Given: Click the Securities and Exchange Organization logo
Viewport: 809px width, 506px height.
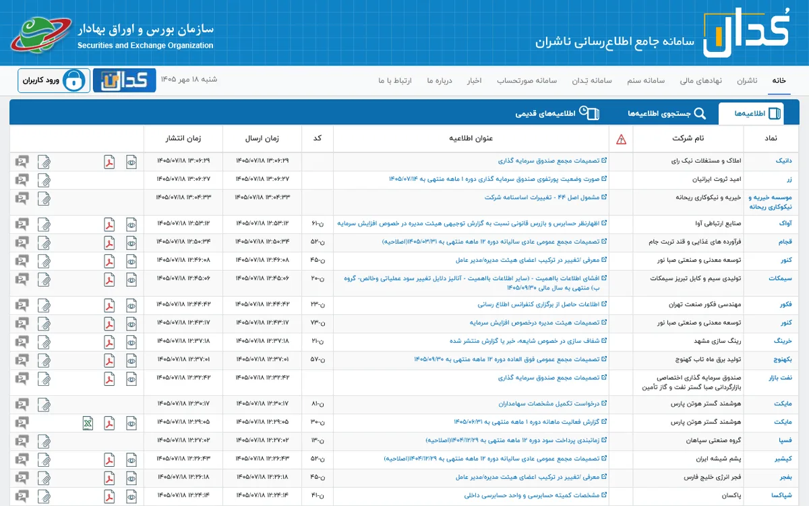Looking at the screenshot, I should pos(41,34).
